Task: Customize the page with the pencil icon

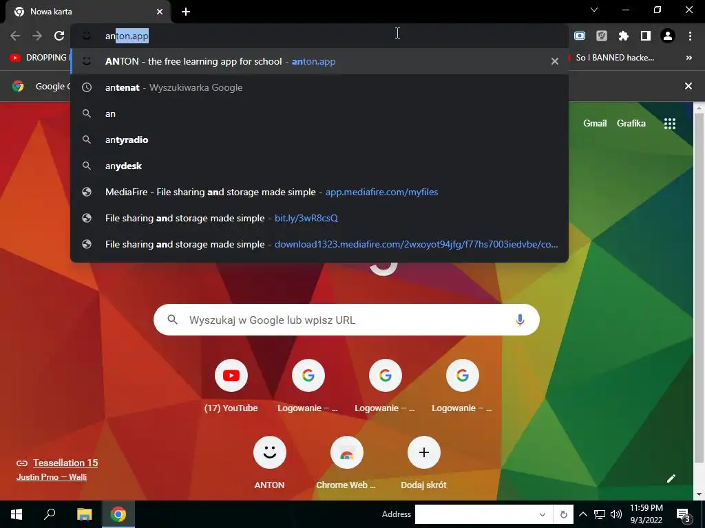Action: pyautogui.click(x=671, y=478)
